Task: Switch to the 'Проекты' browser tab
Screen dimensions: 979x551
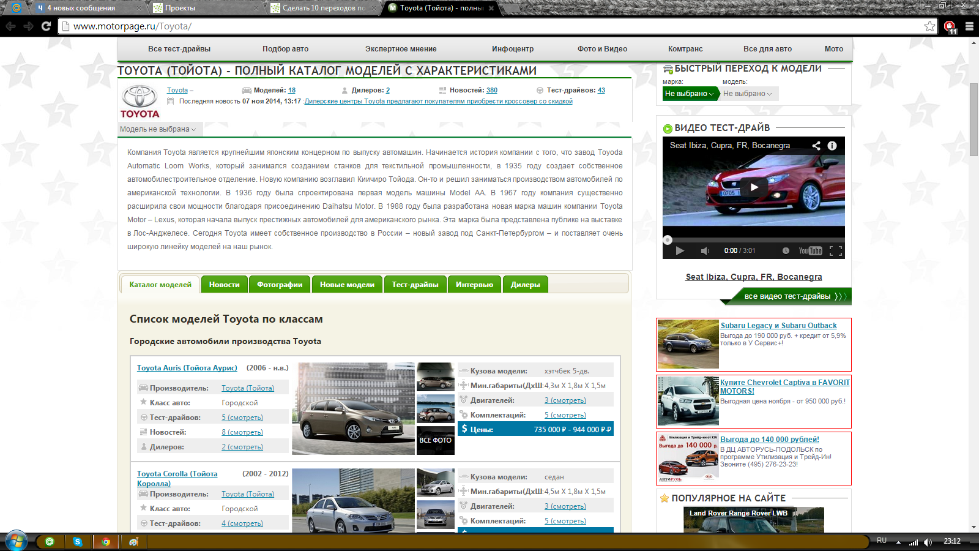Action: pyautogui.click(x=205, y=8)
